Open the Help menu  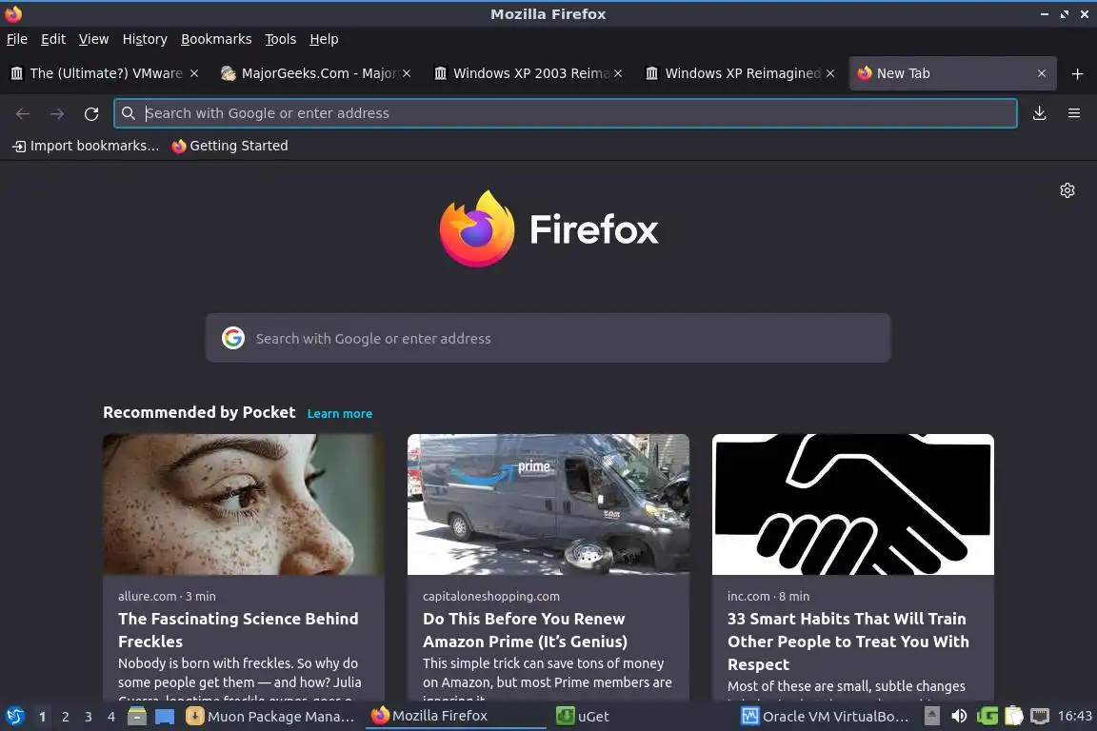tap(324, 39)
